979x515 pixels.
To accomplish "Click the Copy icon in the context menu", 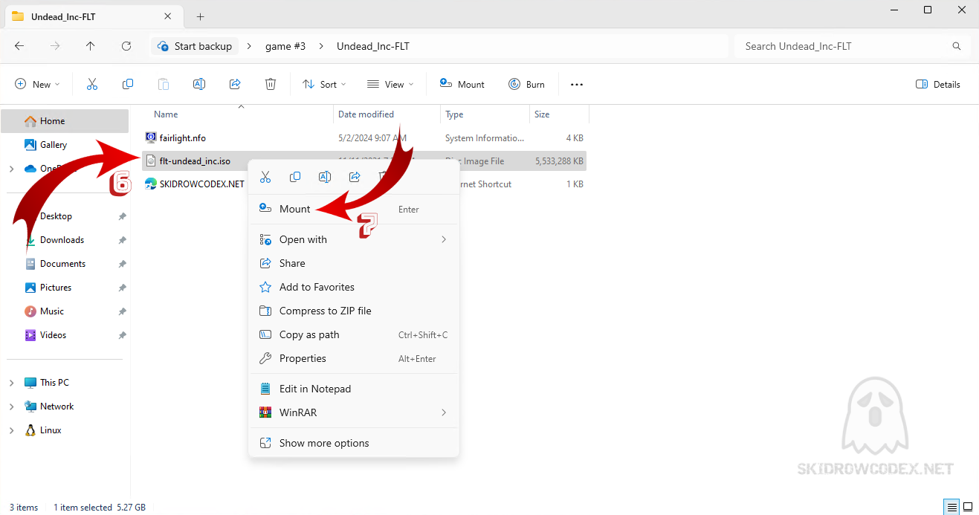I will pos(295,177).
